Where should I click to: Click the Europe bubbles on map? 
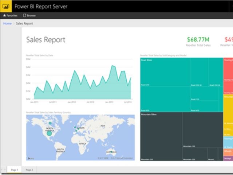[76, 129]
